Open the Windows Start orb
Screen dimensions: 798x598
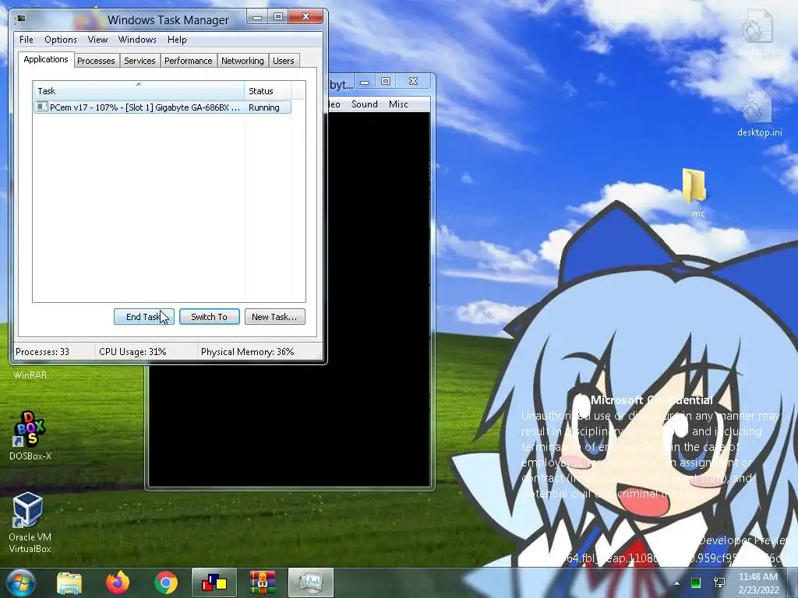coord(20,582)
